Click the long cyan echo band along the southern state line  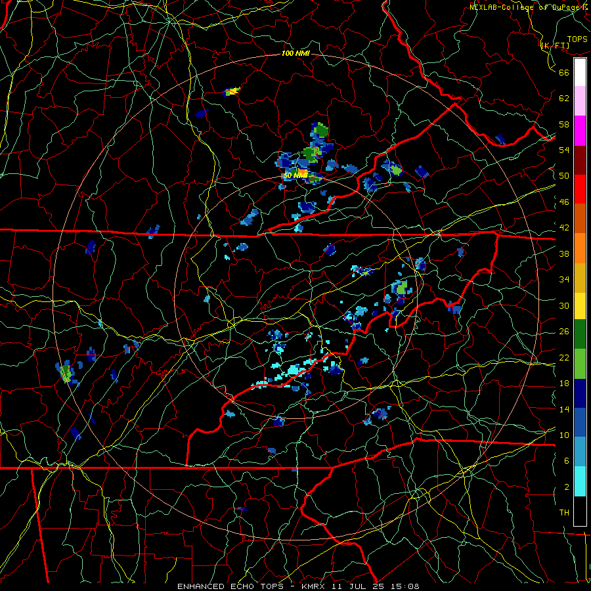click(x=290, y=372)
